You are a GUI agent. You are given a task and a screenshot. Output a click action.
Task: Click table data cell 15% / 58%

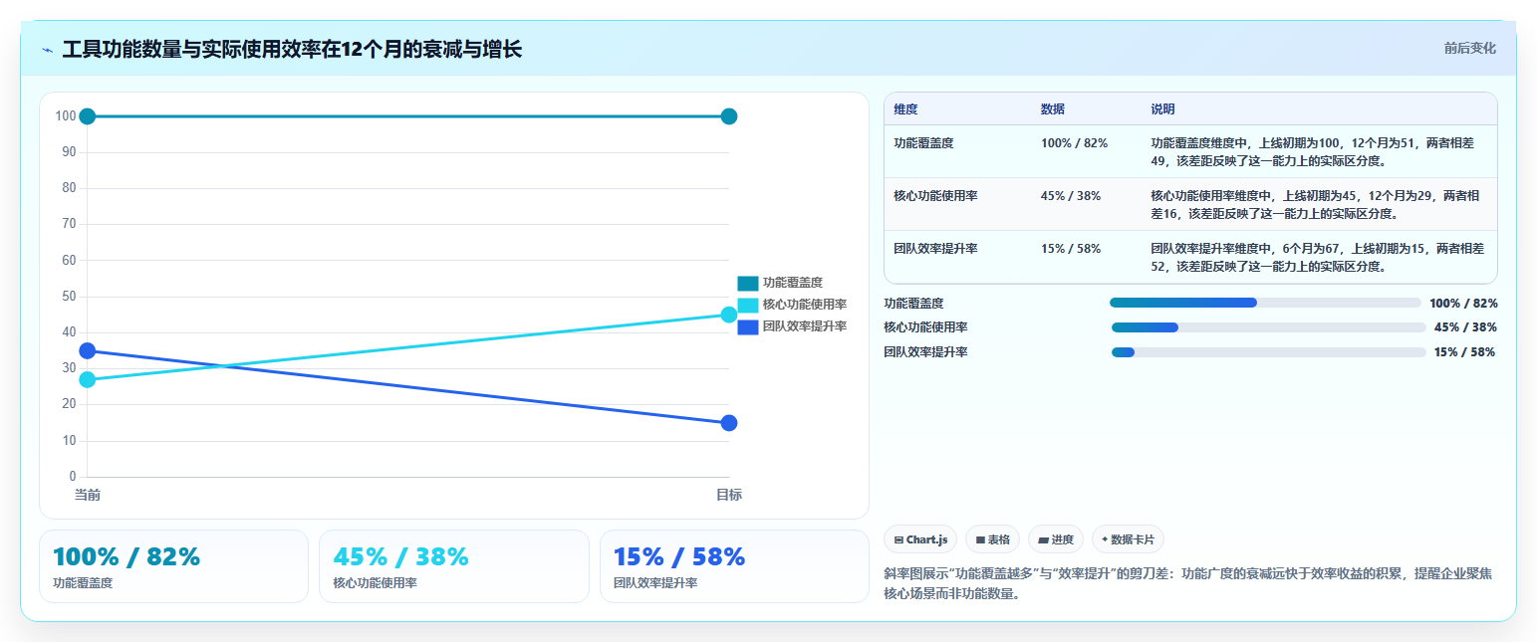point(1071,249)
